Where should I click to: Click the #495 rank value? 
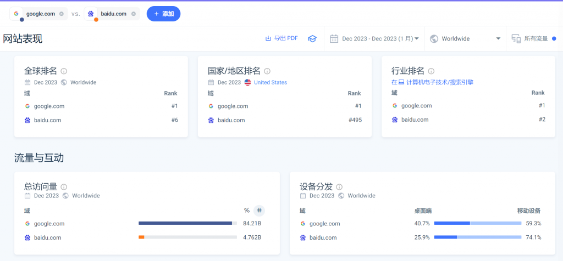355,120
